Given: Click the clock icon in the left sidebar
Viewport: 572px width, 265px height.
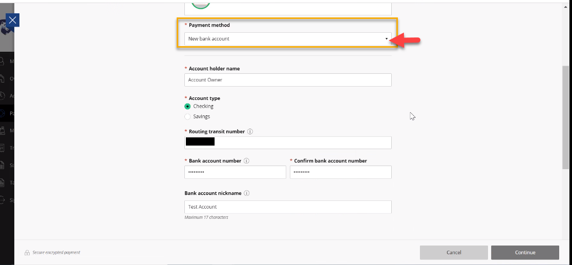Looking at the screenshot, I should 4,96.
